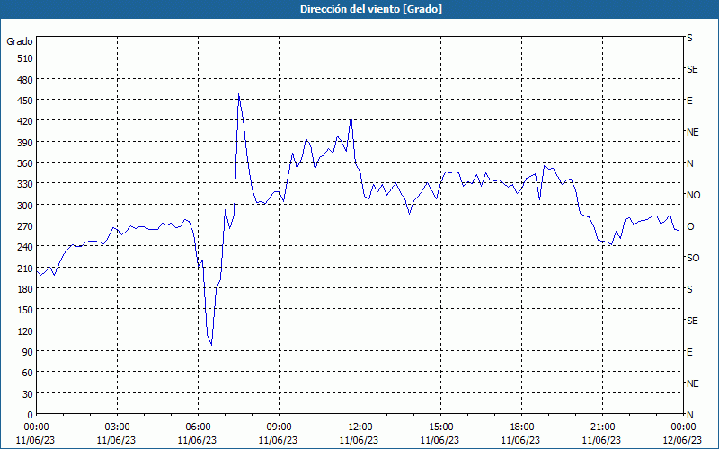Click the SO compass label on right axis
This screenshot has width=719, height=449.
click(693, 258)
